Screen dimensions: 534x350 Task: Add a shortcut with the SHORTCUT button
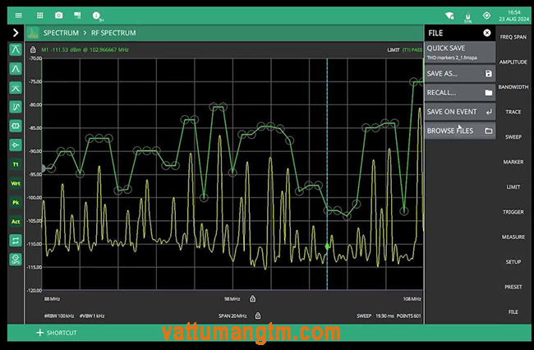pyautogui.click(x=56, y=333)
